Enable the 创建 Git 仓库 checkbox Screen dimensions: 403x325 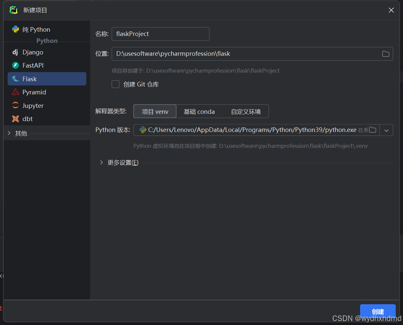(116, 84)
